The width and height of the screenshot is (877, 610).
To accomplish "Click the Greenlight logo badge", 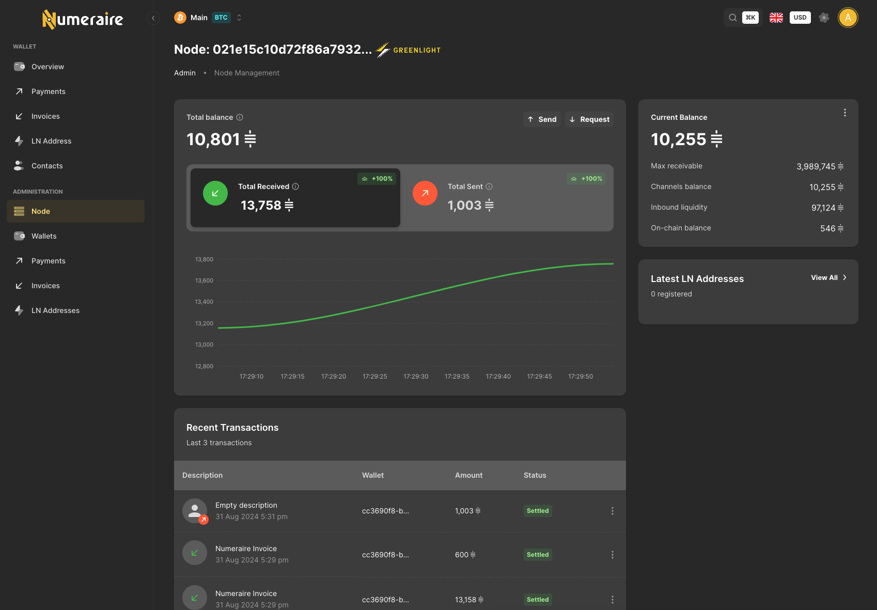I will [x=408, y=50].
